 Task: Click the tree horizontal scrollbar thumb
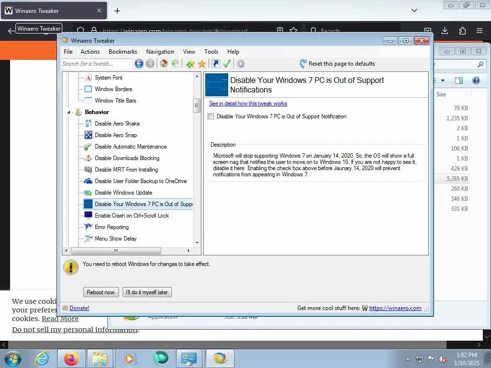pyautogui.click(x=116, y=251)
